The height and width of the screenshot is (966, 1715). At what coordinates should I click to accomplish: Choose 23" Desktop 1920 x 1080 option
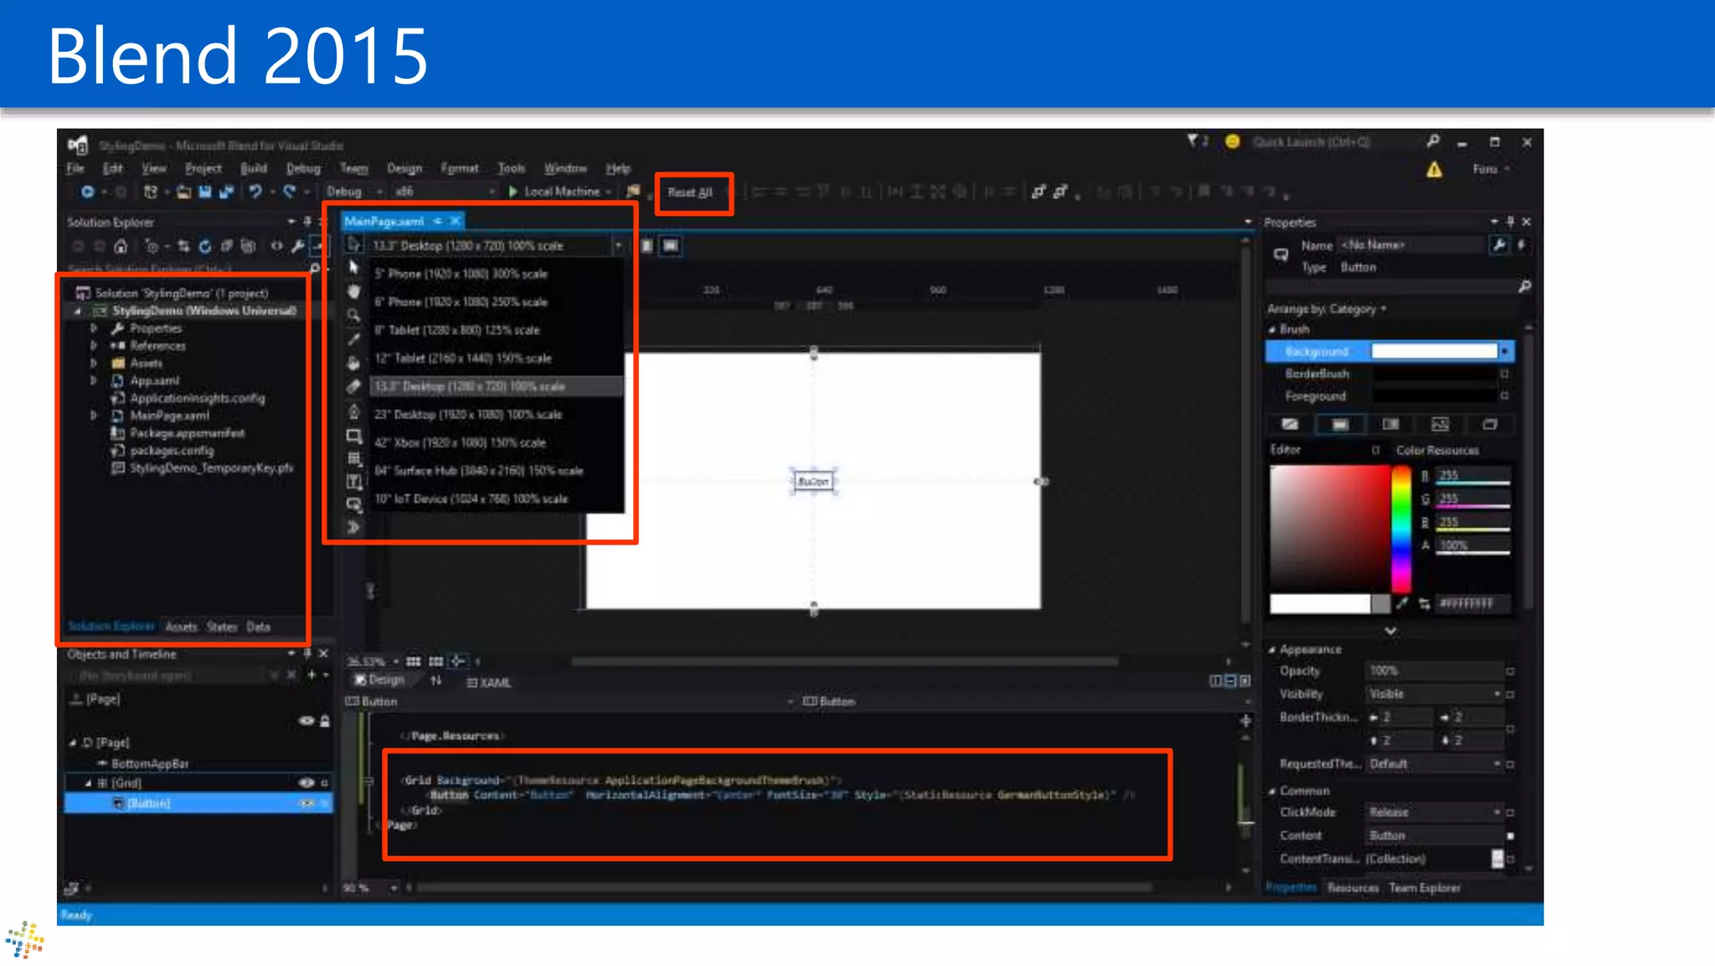click(468, 415)
